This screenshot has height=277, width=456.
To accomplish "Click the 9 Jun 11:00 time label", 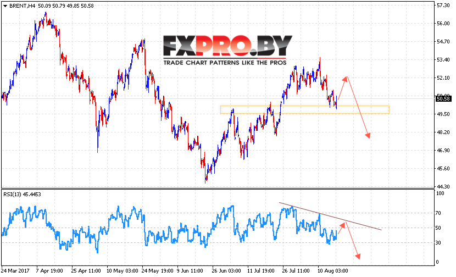I will pyautogui.click(x=190, y=271).
